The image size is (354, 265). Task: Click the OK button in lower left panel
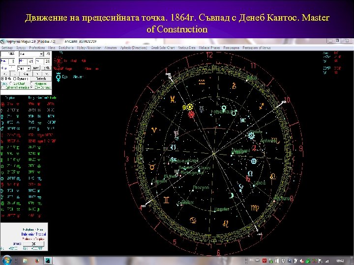click(x=33, y=244)
